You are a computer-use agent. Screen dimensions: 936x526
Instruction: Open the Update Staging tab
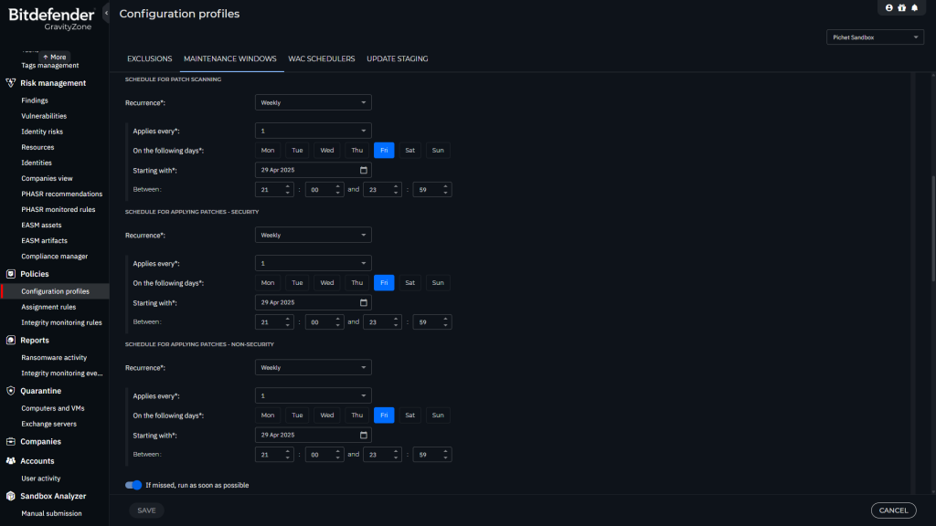tap(397, 58)
